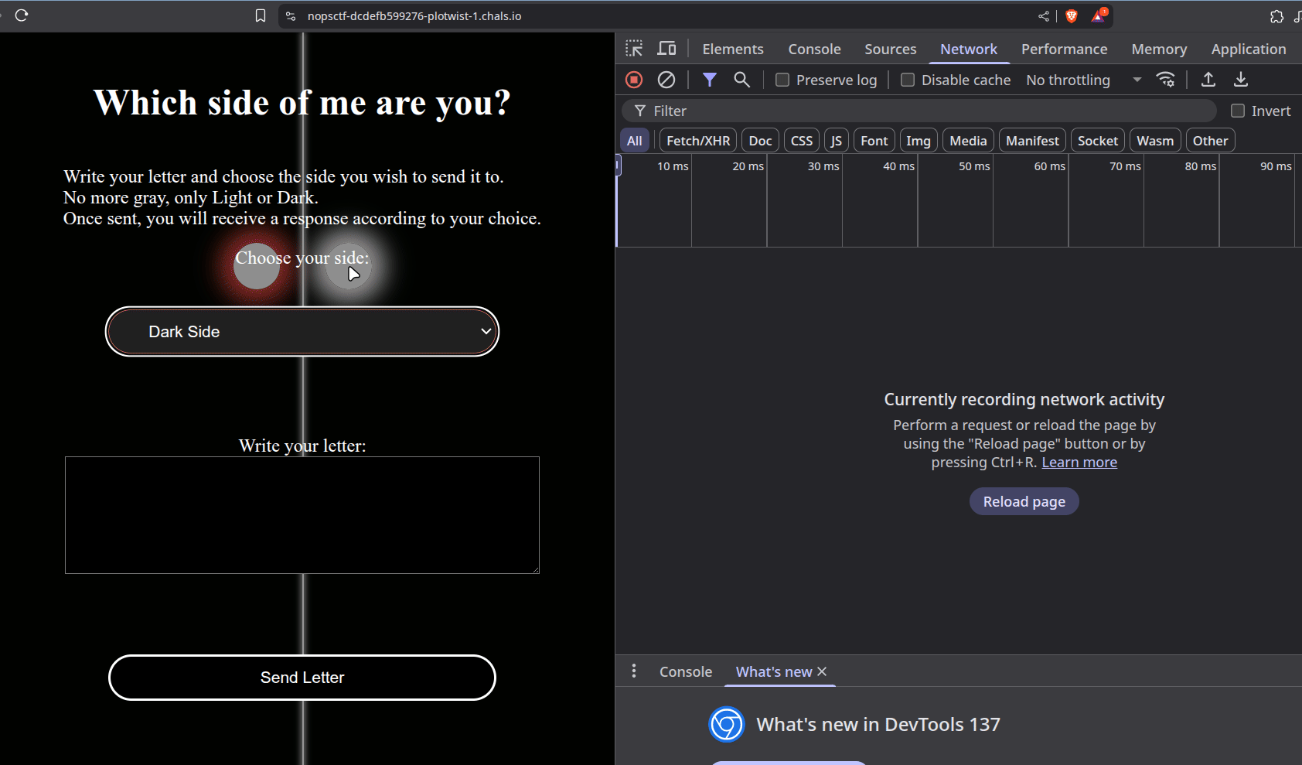Viewport: 1302px width, 765px height.
Task: Export HAR file download icon
Action: pos(1240,80)
